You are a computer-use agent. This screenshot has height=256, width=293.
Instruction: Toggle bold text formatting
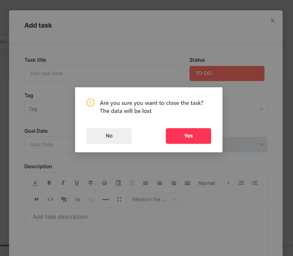click(49, 183)
